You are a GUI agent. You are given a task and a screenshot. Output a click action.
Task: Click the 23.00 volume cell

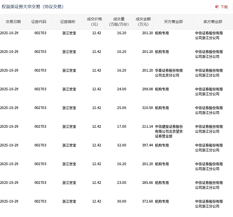pos(122,183)
